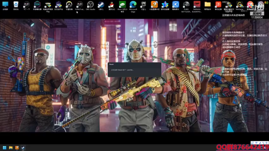This screenshot has width=269, height=151.
Task: Open the red Ximalaya audio app icon
Action: click(218, 5)
